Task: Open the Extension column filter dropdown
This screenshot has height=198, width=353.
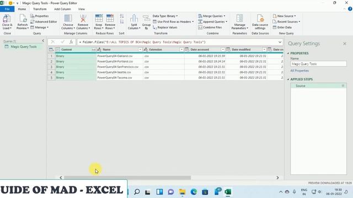Action: point(181,50)
